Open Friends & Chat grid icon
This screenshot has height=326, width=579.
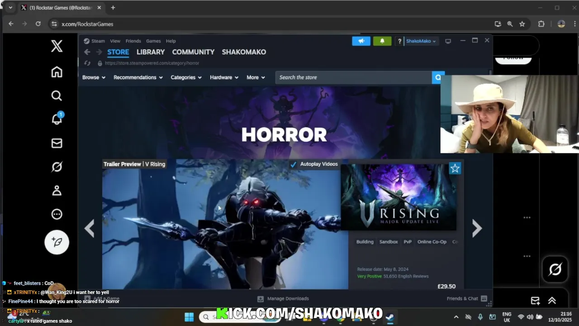(x=484, y=299)
